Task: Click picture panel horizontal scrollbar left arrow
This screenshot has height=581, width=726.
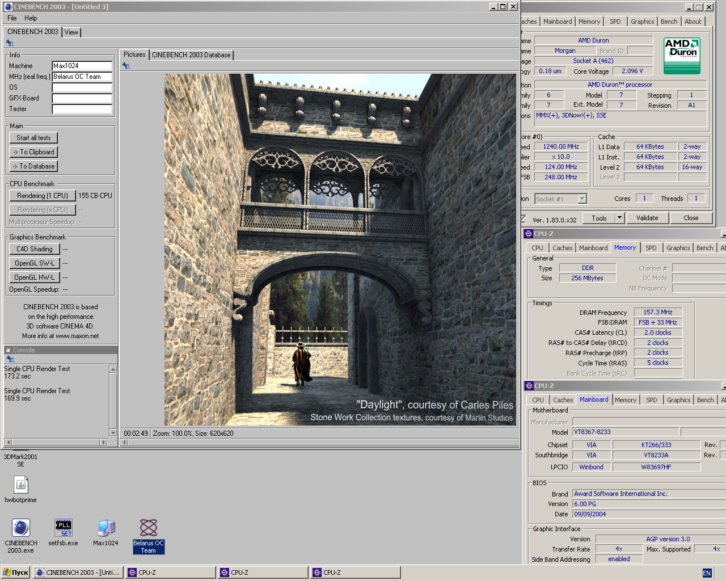Action: [x=124, y=443]
